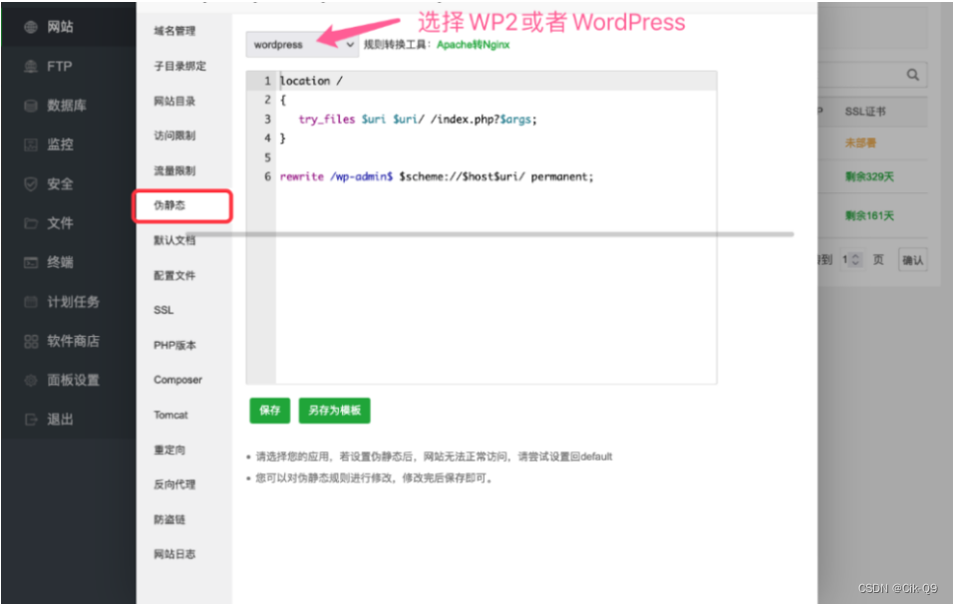Click the 确认 page jump button
The image size is (953, 604).
pos(912,260)
